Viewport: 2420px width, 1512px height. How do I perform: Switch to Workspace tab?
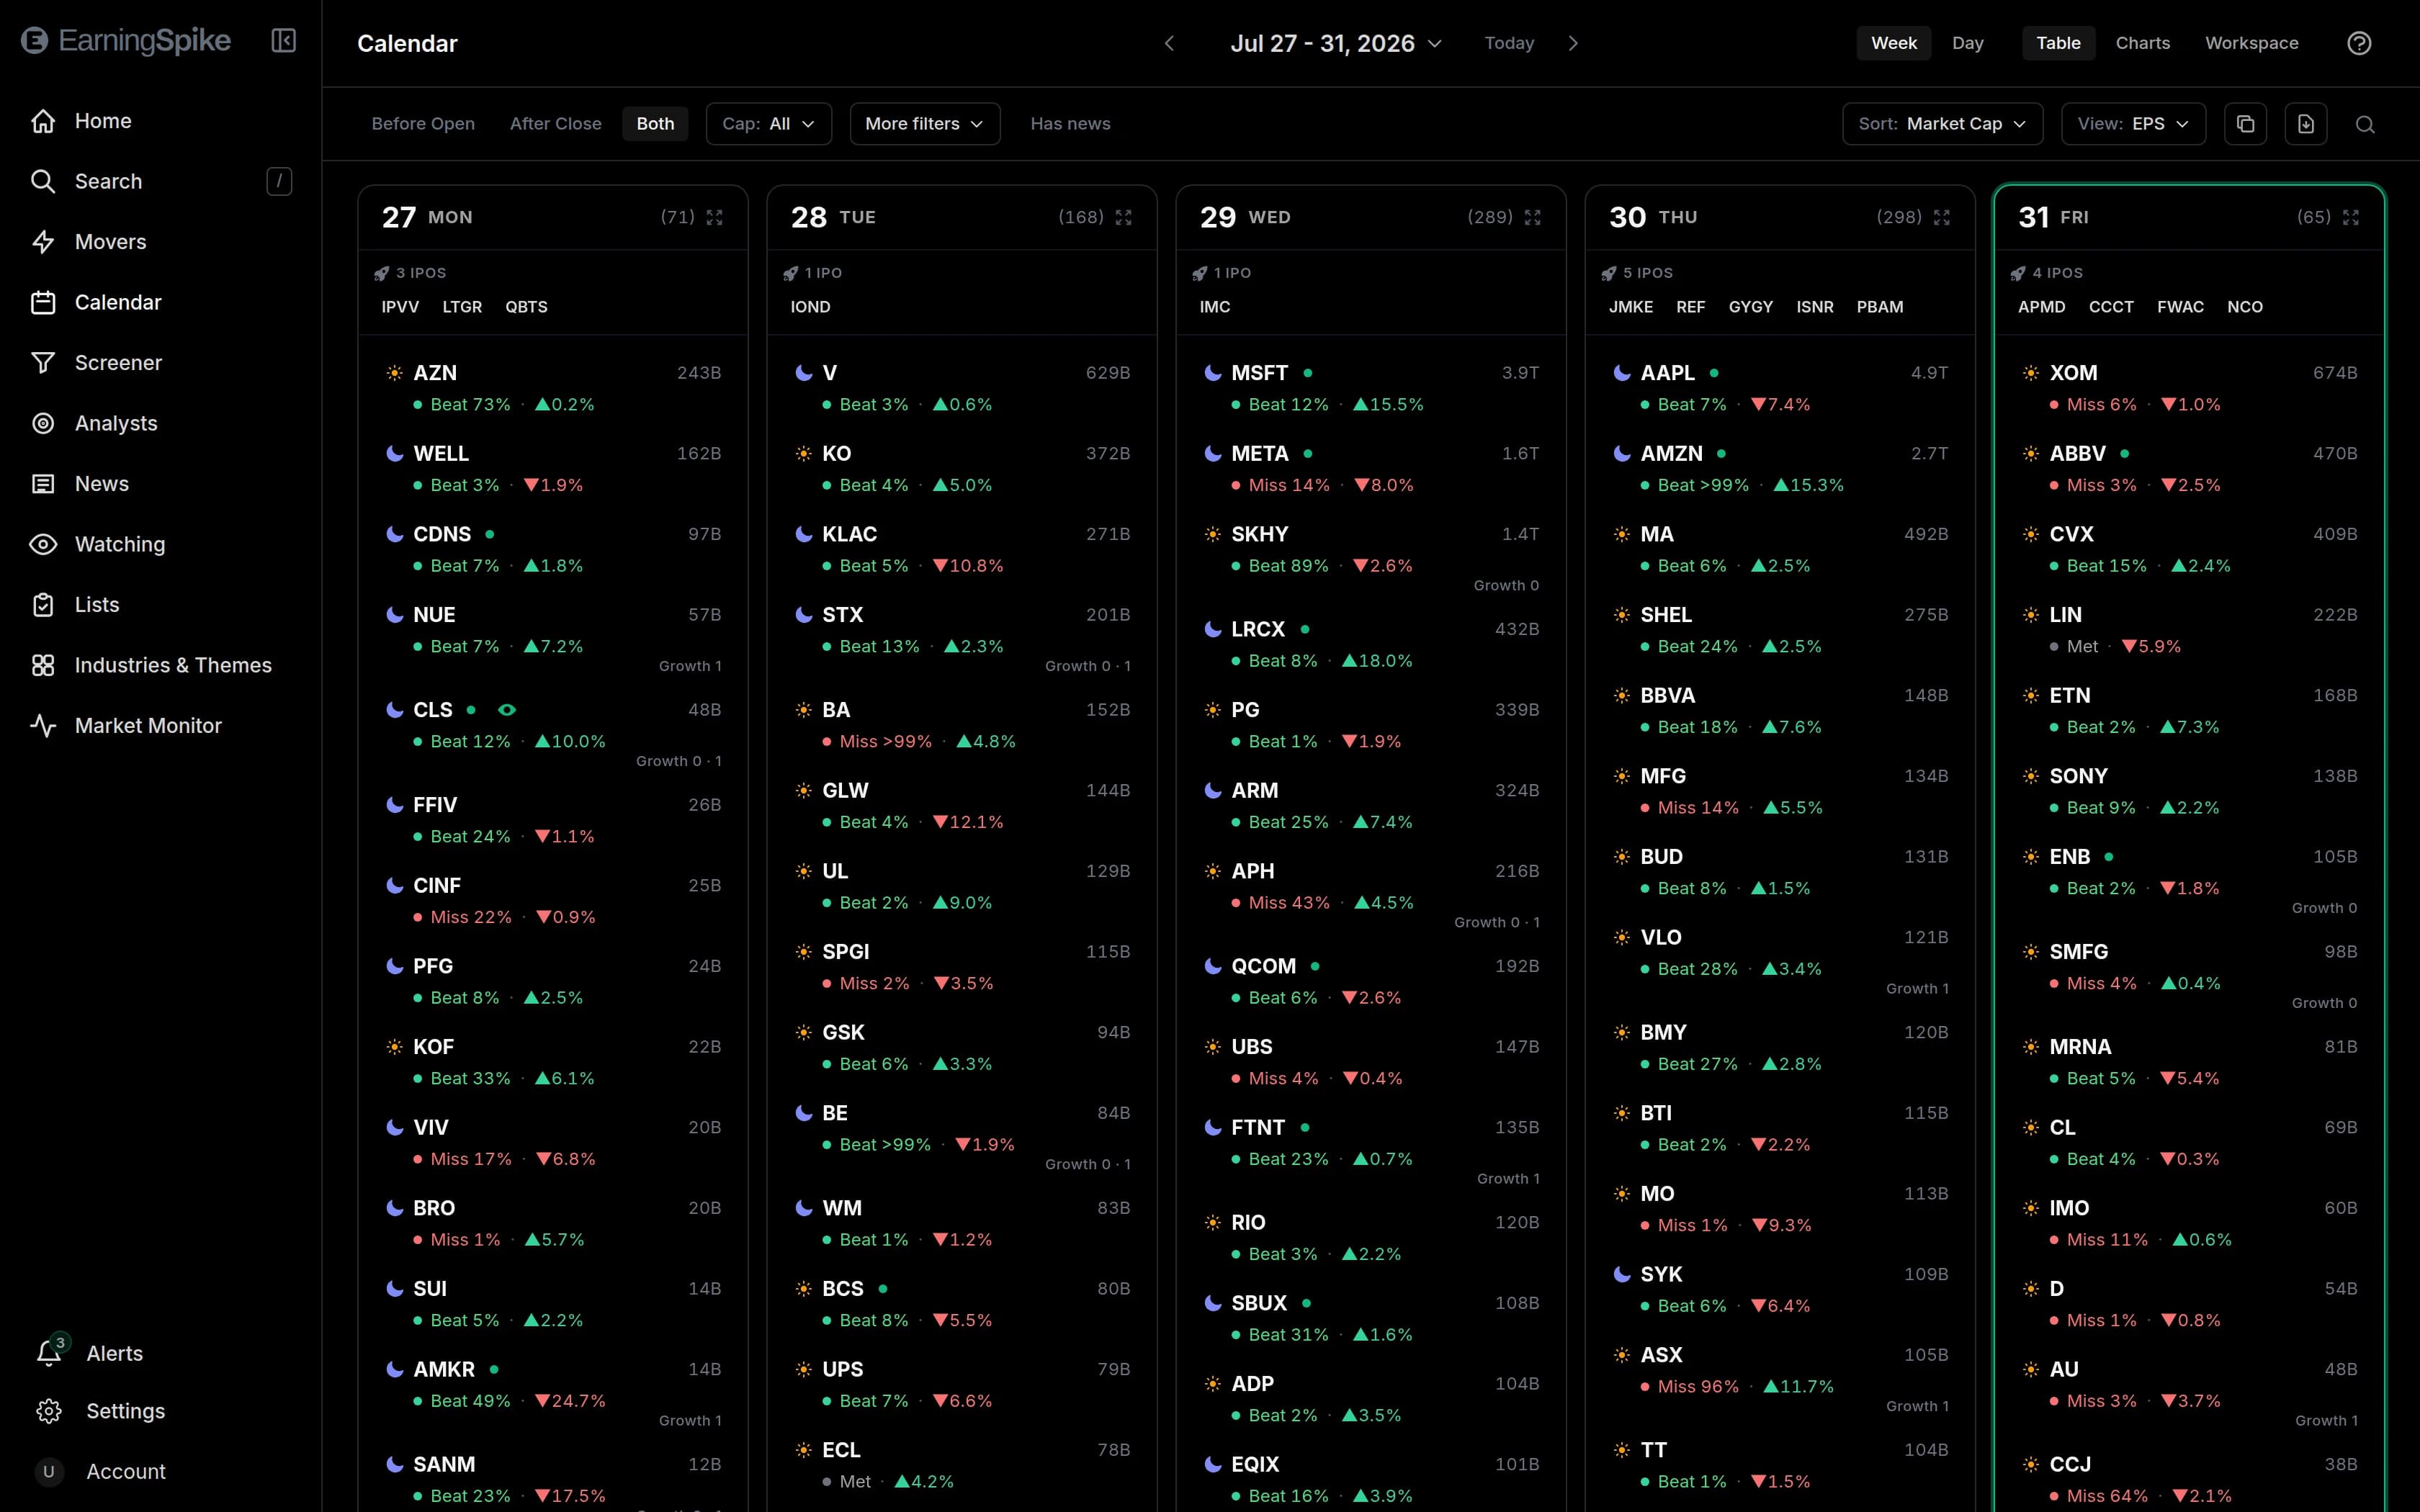point(2251,43)
